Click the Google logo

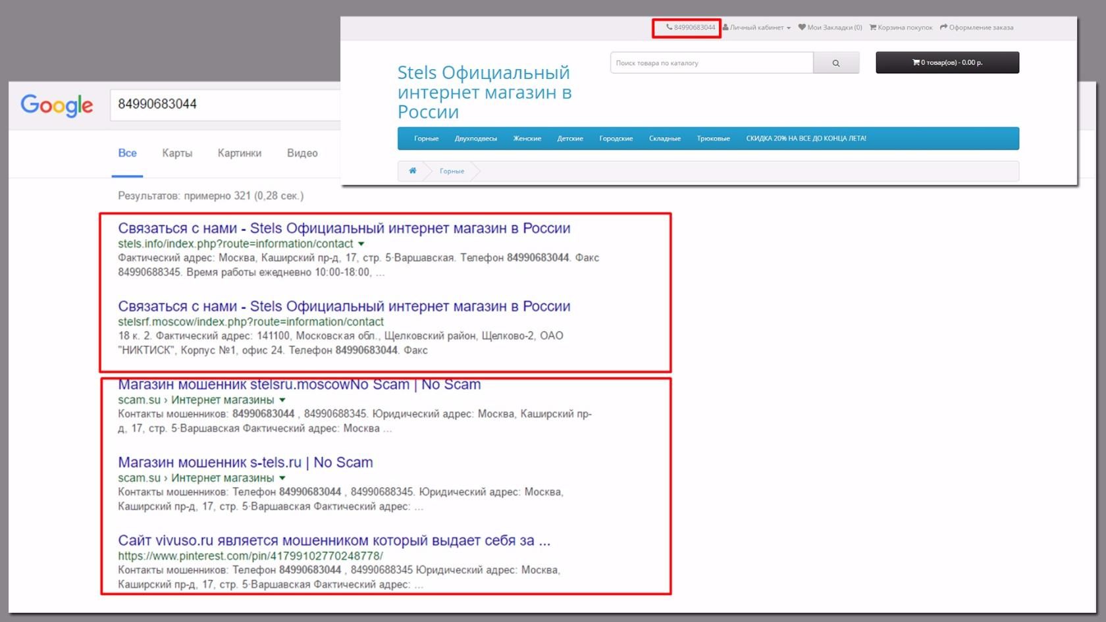pyautogui.click(x=57, y=105)
